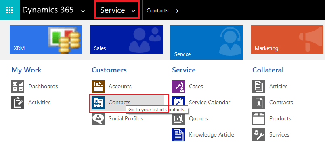Click the Articles pages icon
The image size is (325, 151).
coord(259,87)
